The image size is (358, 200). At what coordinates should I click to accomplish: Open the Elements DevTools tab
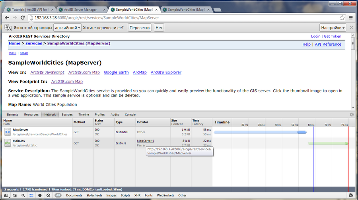click(12, 115)
